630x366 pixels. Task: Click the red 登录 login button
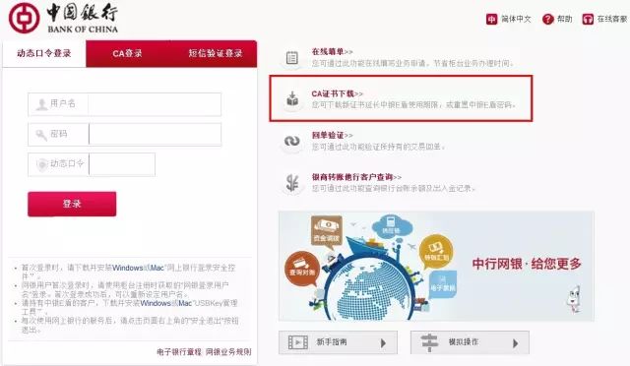72,204
